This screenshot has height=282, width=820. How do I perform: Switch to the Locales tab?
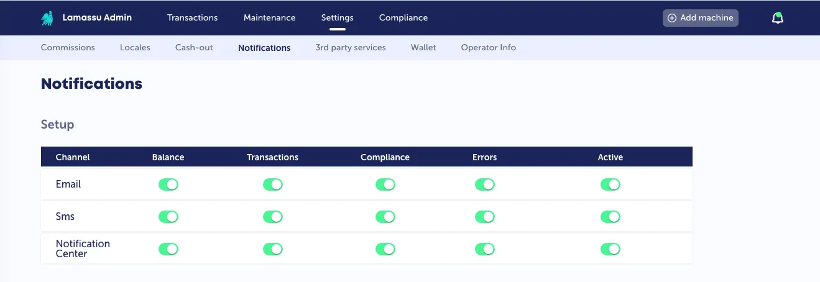[x=135, y=47]
